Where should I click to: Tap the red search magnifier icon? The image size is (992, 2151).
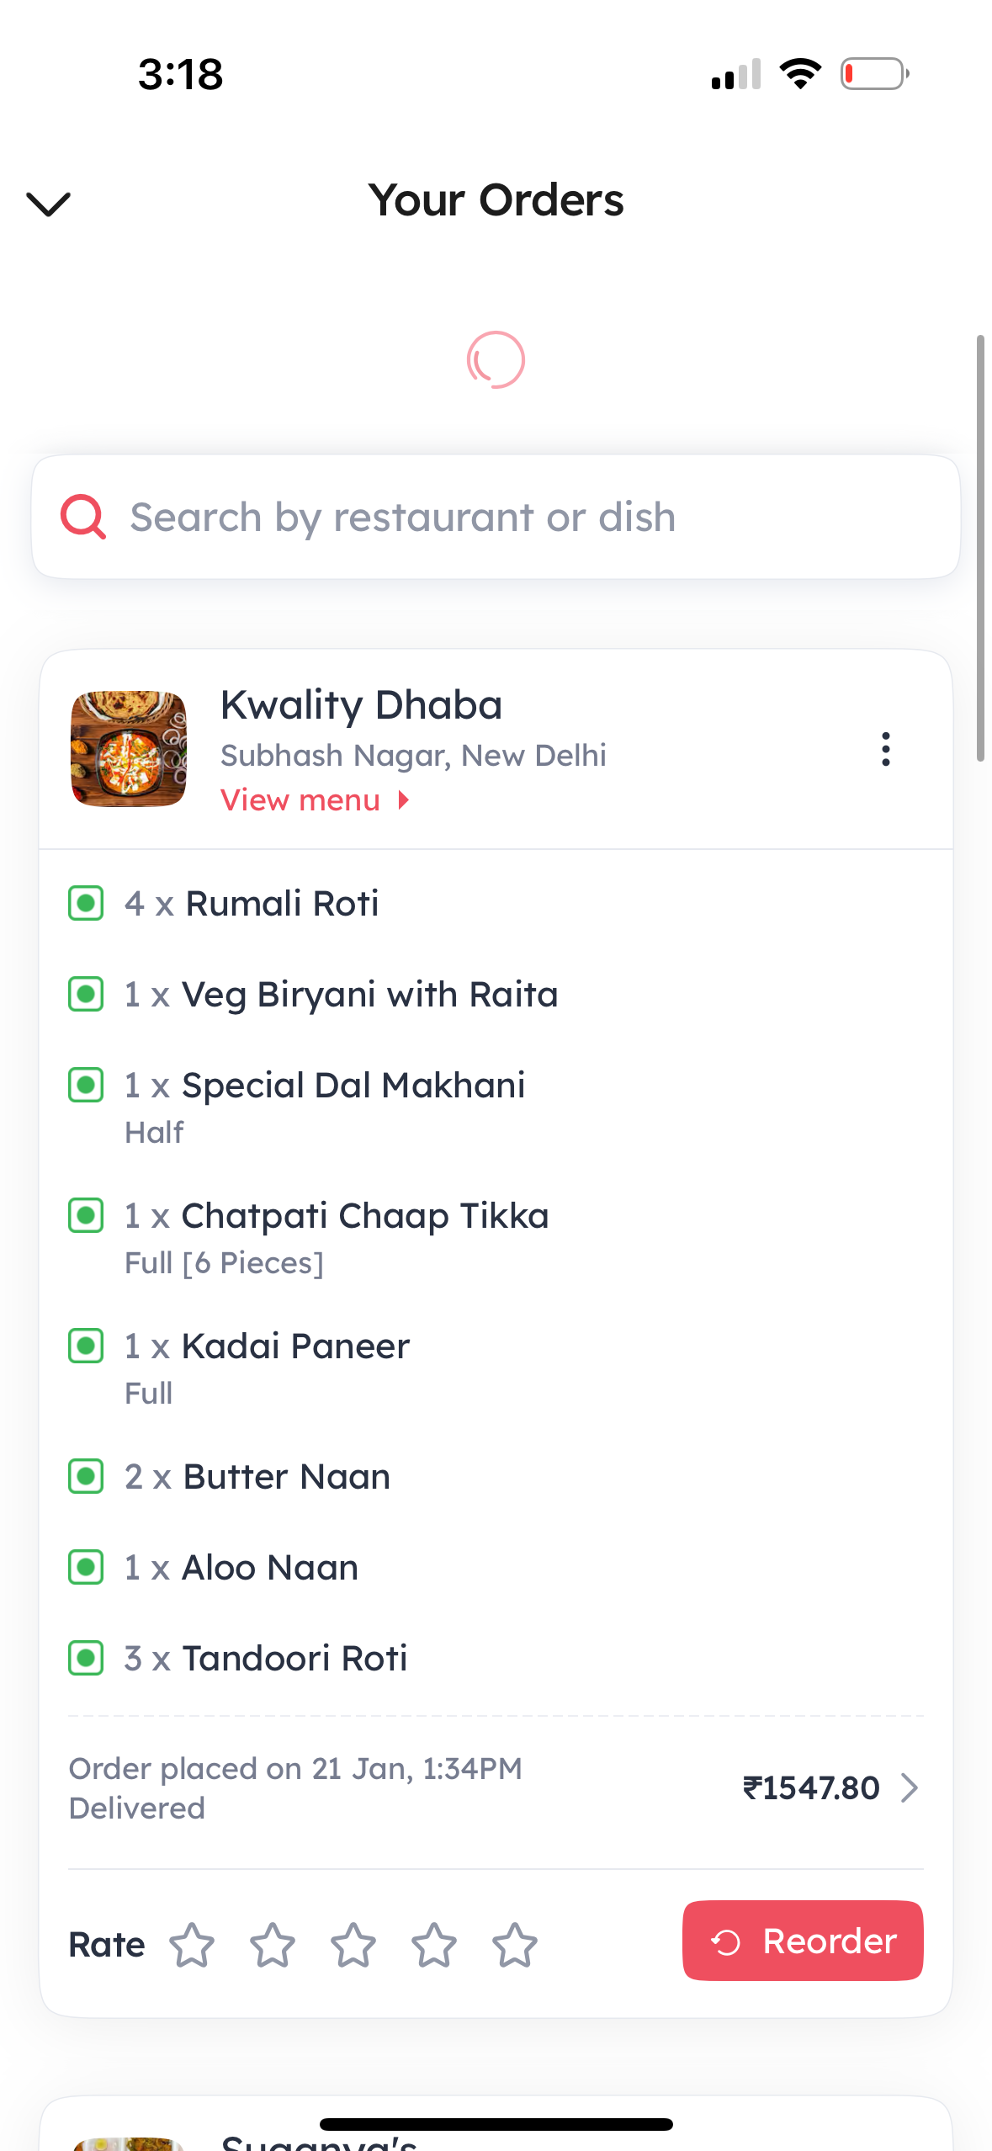coord(83,517)
